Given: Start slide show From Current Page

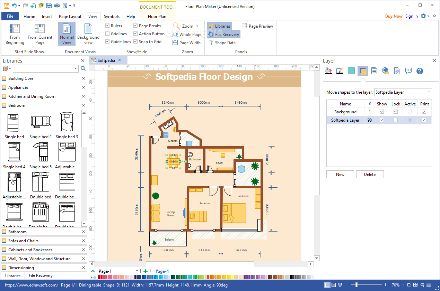Looking at the screenshot, I should [x=40, y=34].
